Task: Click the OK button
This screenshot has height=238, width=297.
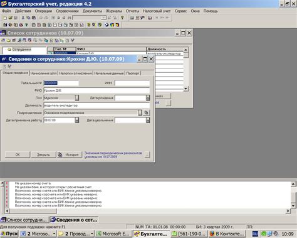Action: 18,154
